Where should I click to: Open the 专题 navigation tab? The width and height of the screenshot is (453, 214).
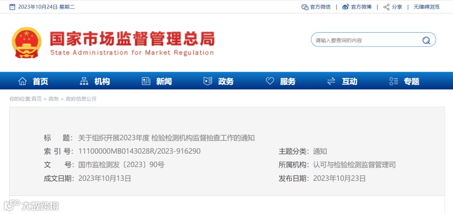click(412, 82)
